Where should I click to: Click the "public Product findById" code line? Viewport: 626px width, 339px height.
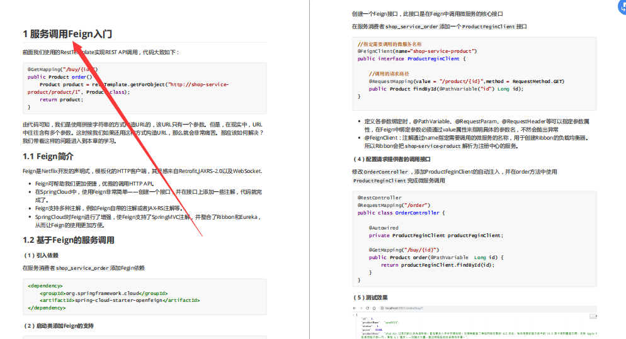tap(447, 89)
